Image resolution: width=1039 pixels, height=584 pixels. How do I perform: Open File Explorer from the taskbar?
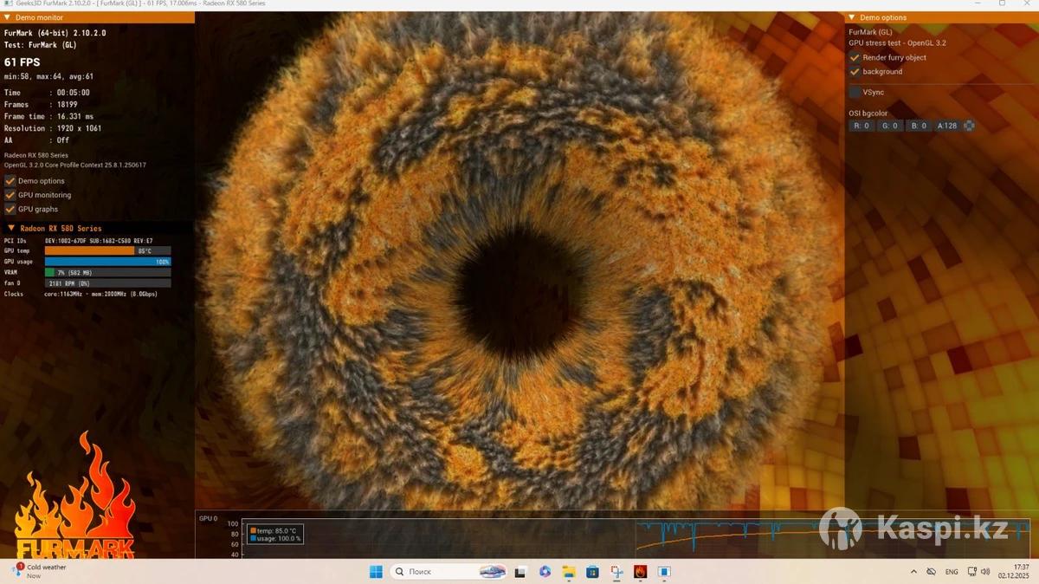569,572
